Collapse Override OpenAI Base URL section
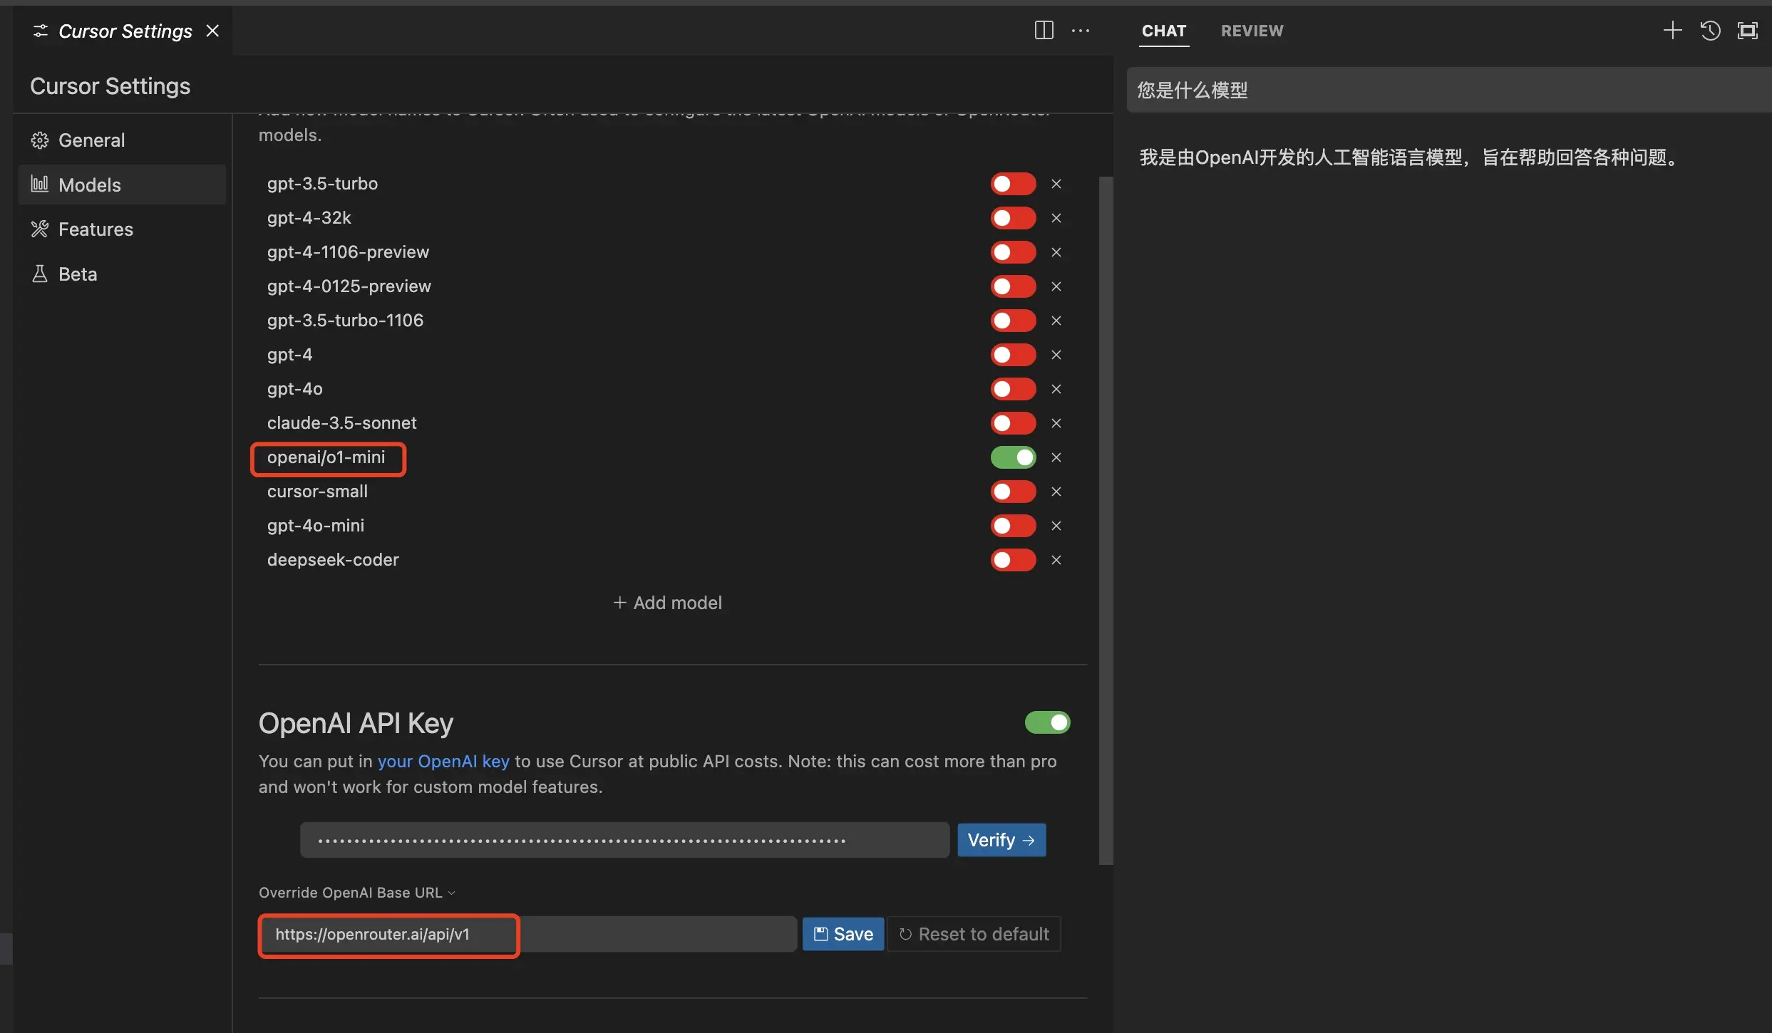Image resolution: width=1772 pixels, height=1033 pixels. (357, 893)
